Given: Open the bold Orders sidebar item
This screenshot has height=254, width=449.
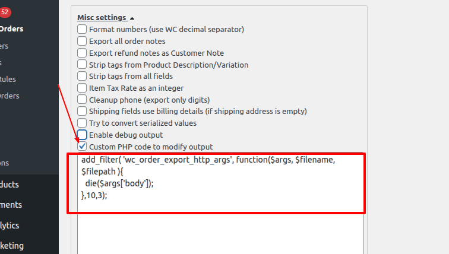Looking at the screenshot, I should pyautogui.click(x=12, y=28).
